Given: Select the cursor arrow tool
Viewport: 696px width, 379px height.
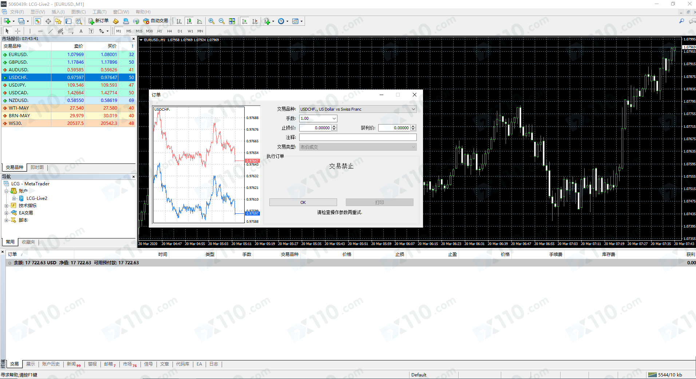Looking at the screenshot, I should click(7, 31).
